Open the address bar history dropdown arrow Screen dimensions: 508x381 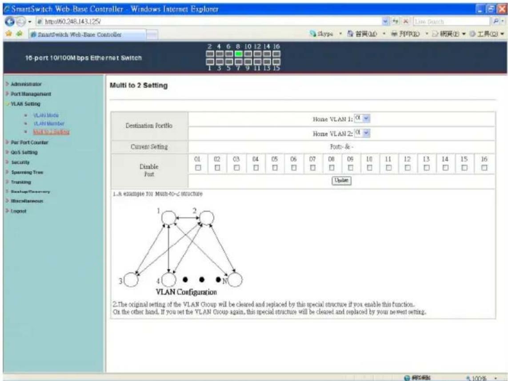click(385, 21)
